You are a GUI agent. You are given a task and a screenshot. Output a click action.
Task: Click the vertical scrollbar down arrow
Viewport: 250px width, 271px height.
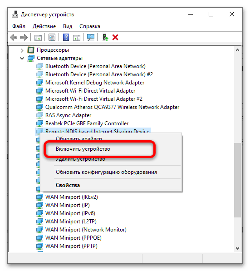[238, 248]
